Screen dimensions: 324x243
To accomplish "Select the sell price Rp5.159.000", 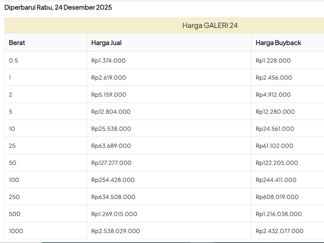I will 109,95.
